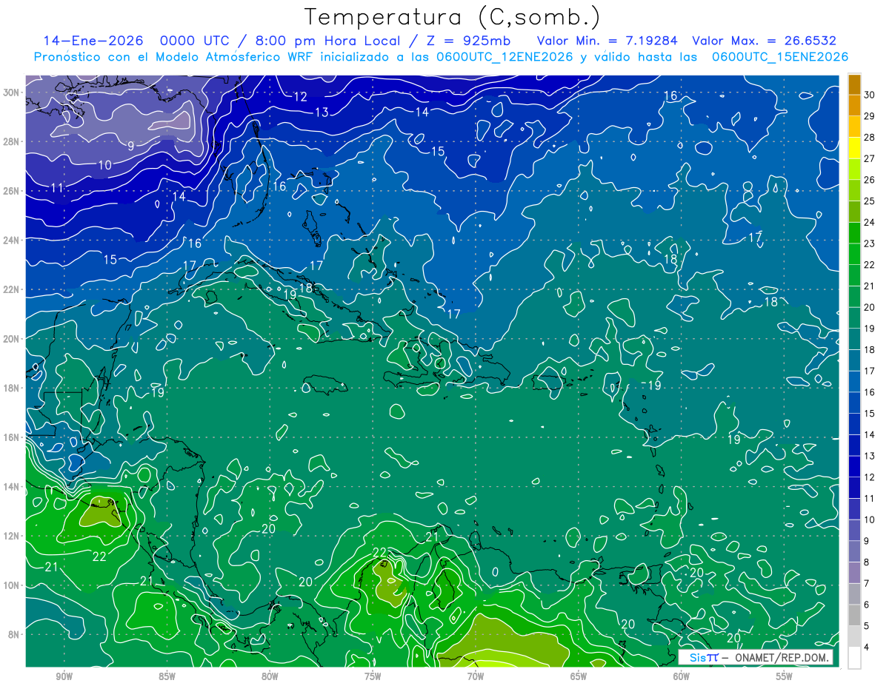The width and height of the screenshot is (889, 686).
Task: Click 'Valor Min. = 7.19284' text
Action: 607,41
